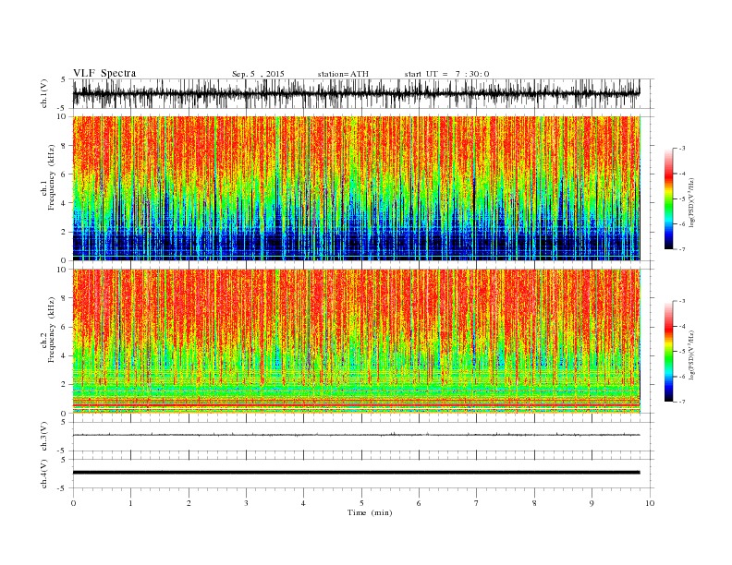Click the "10" tick on the time axis
Viewport: 732px width, 565px height.
(650, 503)
